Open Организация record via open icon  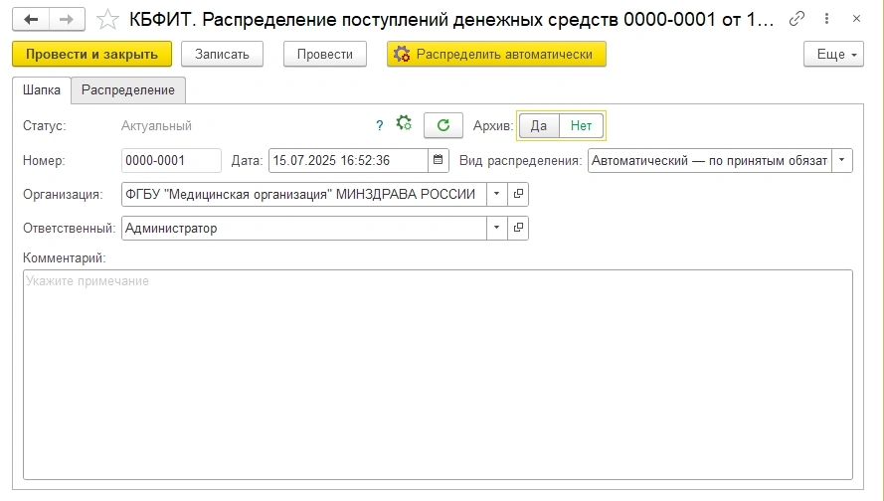(x=518, y=194)
